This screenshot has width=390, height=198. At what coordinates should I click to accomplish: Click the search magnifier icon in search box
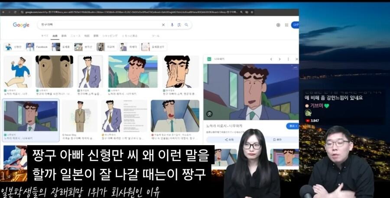186,25
